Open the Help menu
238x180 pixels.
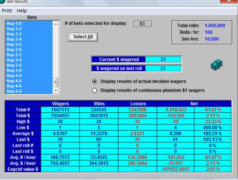tap(22, 11)
